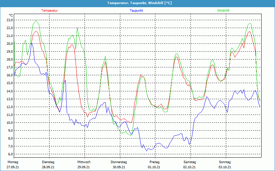The image size is (275, 171).
Task: Click the 9,0 y-axis value
Action: (x=10, y=130)
